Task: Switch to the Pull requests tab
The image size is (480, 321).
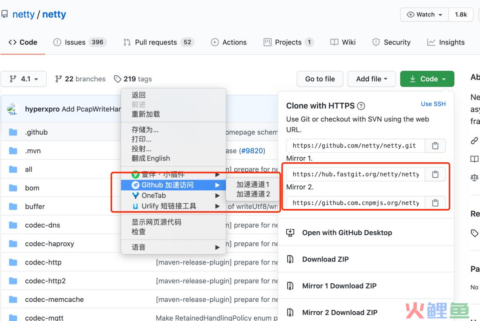Action: click(x=159, y=42)
